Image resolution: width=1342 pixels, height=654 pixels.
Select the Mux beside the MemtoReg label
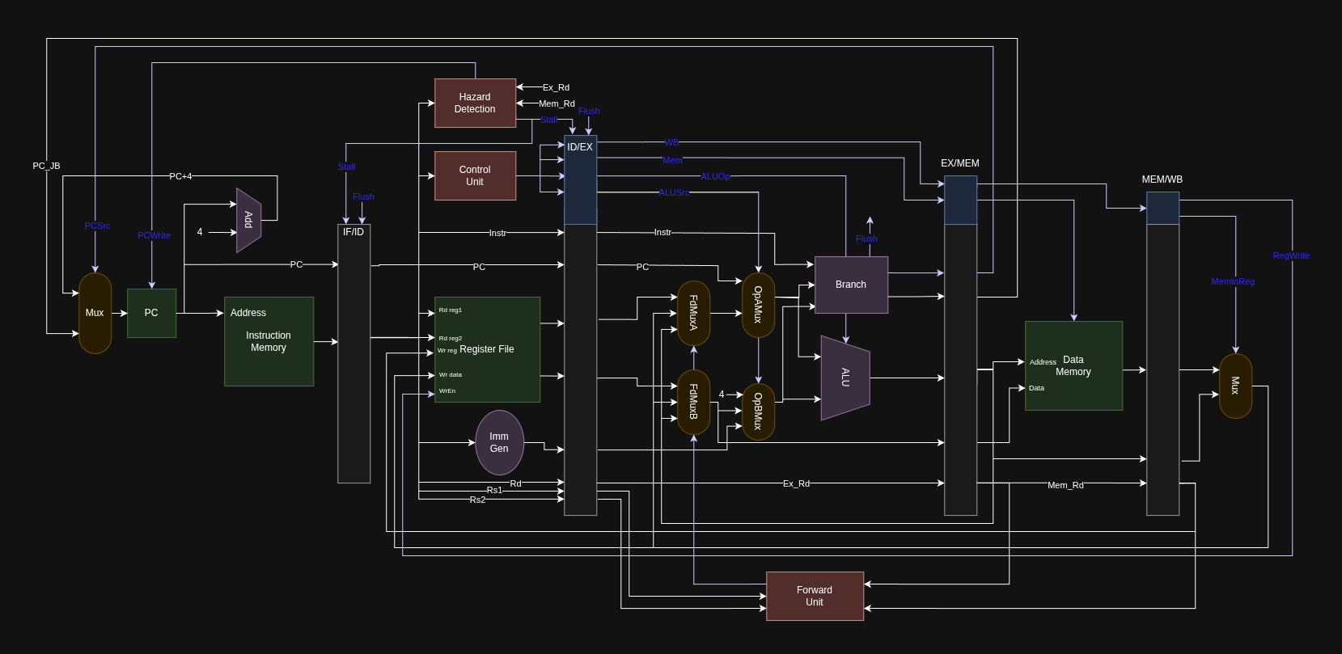point(1235,386)
